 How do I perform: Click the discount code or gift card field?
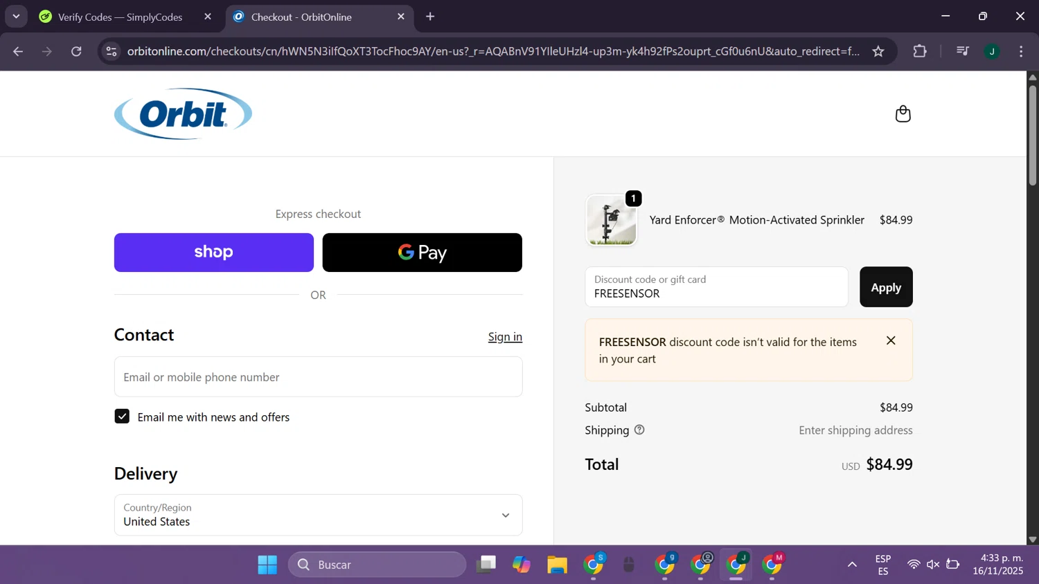[716, 287]
